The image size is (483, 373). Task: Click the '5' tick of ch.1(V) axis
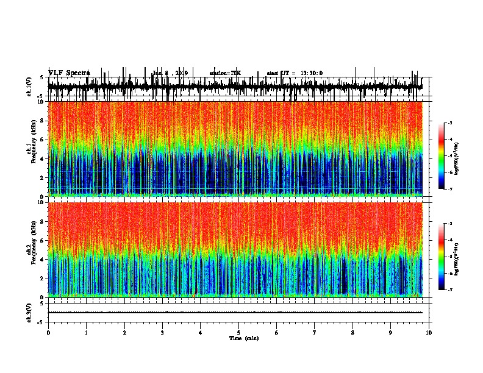coord(41,77)
